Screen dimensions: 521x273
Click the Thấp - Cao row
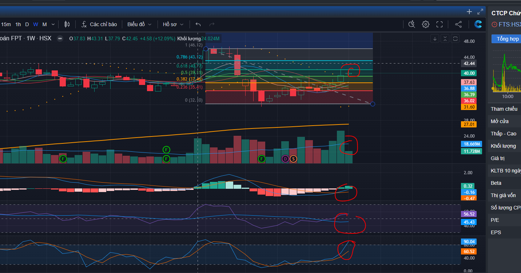click(504, 134)
